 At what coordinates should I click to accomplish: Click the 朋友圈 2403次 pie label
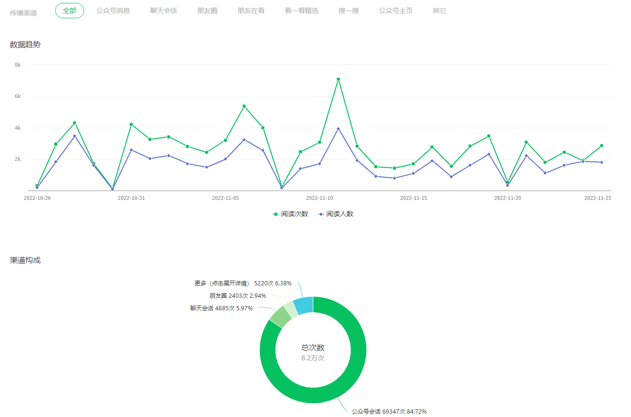click(237, 296)
